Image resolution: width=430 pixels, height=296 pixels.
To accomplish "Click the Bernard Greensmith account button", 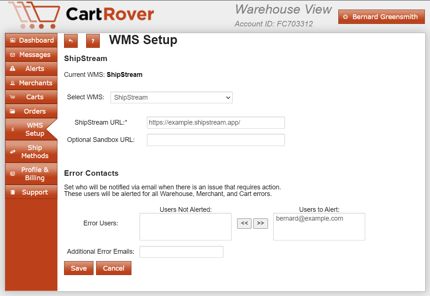I will pos(381,17).
